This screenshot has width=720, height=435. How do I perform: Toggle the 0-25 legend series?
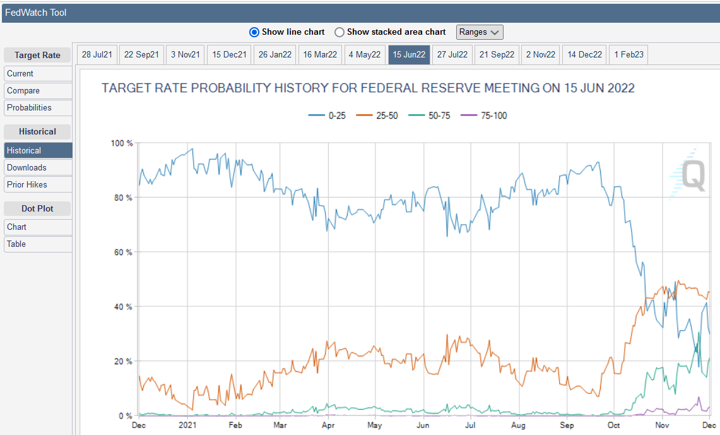pos(329,116)
